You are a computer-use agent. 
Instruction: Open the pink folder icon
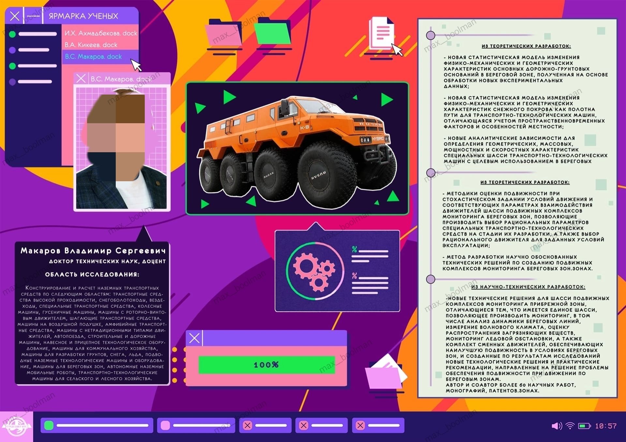tap(224, 32)
